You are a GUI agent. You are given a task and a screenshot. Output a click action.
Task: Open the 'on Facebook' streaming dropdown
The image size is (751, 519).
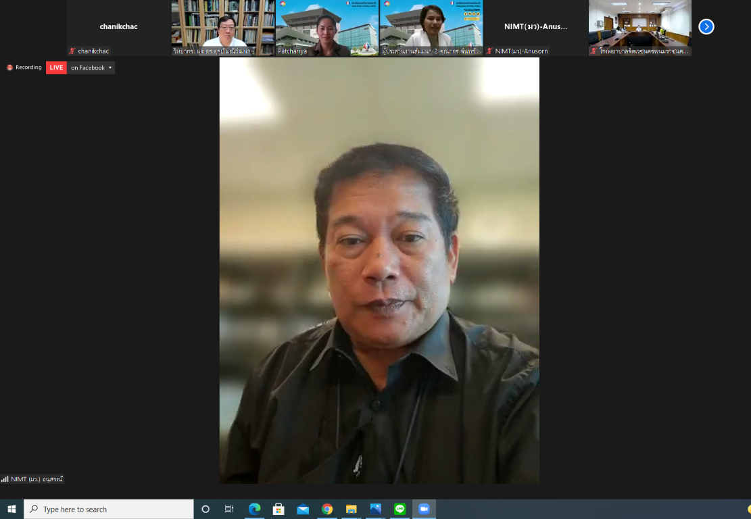(x=91, y=68)
